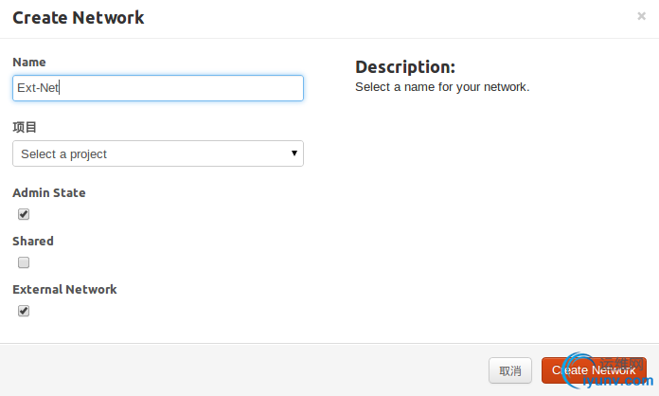This screenshot has width=659, height=396.
Task: Click the Admin State label
Action: tap(49, 192)
